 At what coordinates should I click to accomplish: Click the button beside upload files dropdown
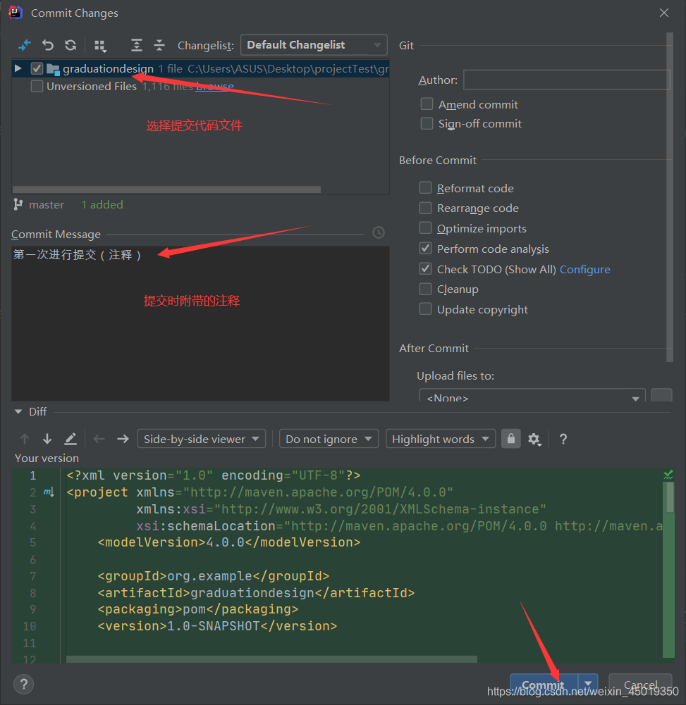point(661,396)
